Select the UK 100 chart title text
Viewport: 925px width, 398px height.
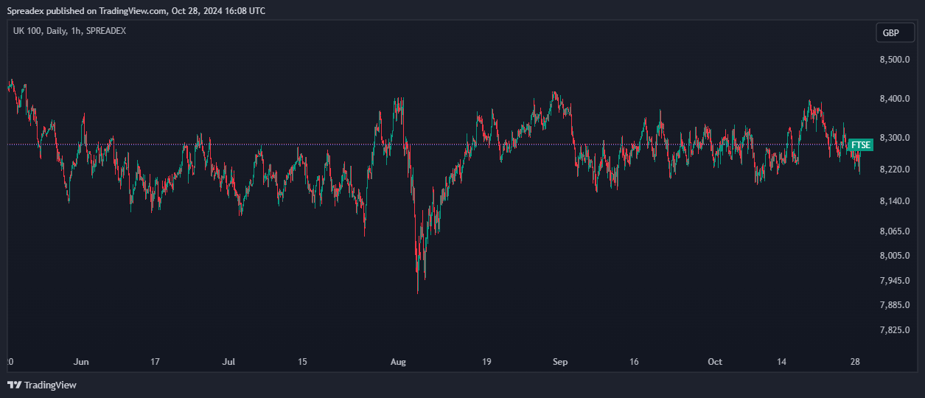tap(69, 31)
